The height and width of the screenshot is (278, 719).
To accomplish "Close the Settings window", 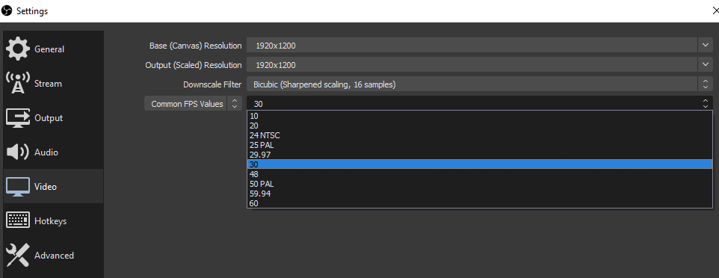I will [715, 11].
